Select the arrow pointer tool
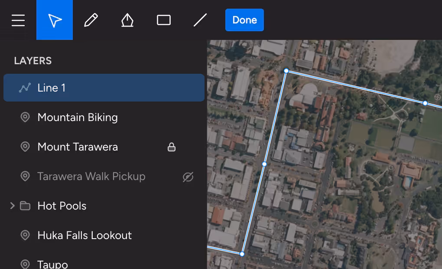Viewport: 442px width, 269px height. pyautogui.click(x=55, y=20)
